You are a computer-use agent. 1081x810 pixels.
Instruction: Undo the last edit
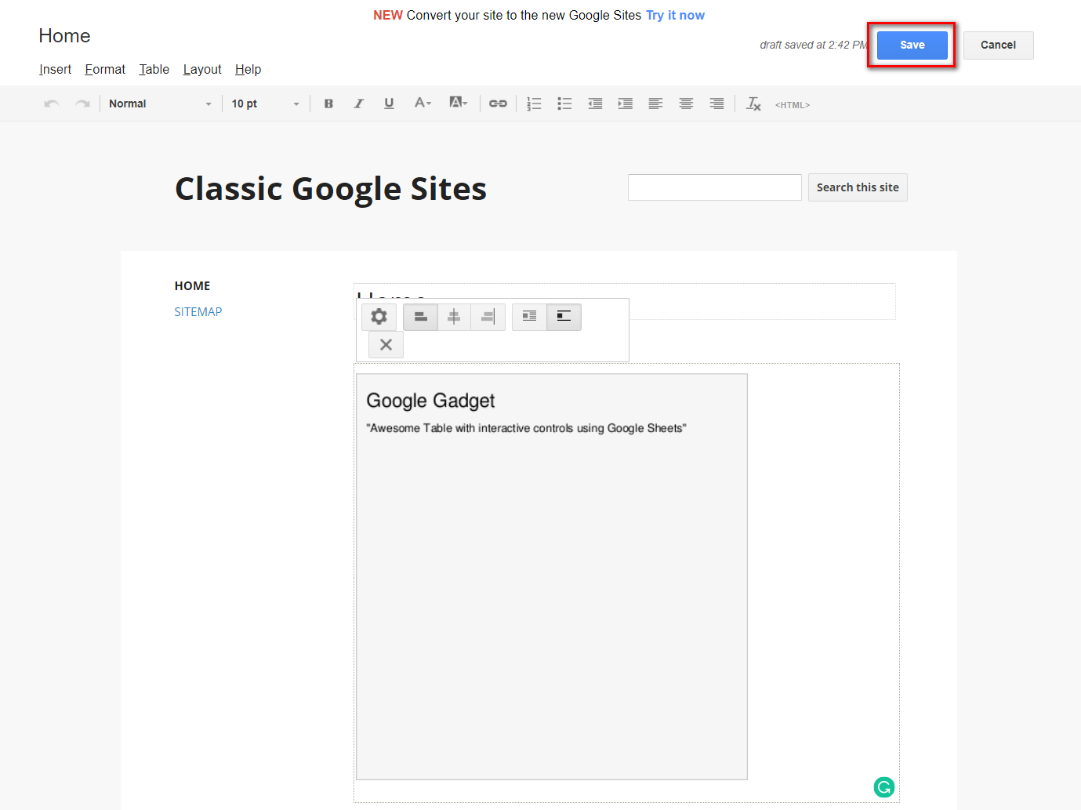[52, 104]
